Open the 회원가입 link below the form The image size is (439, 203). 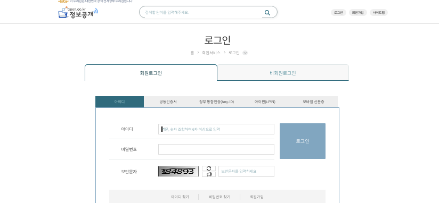(256, 197)
